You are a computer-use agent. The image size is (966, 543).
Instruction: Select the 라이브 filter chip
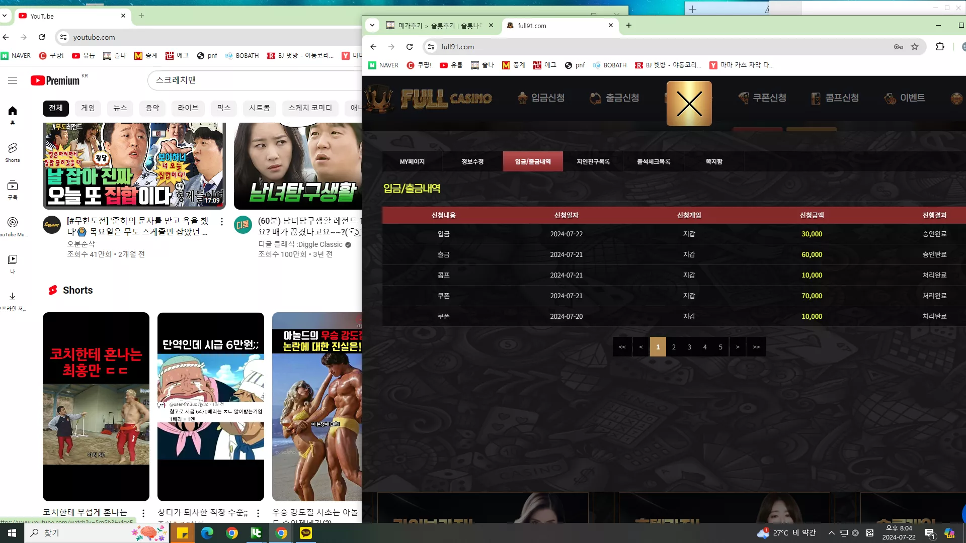coord(188,108)
